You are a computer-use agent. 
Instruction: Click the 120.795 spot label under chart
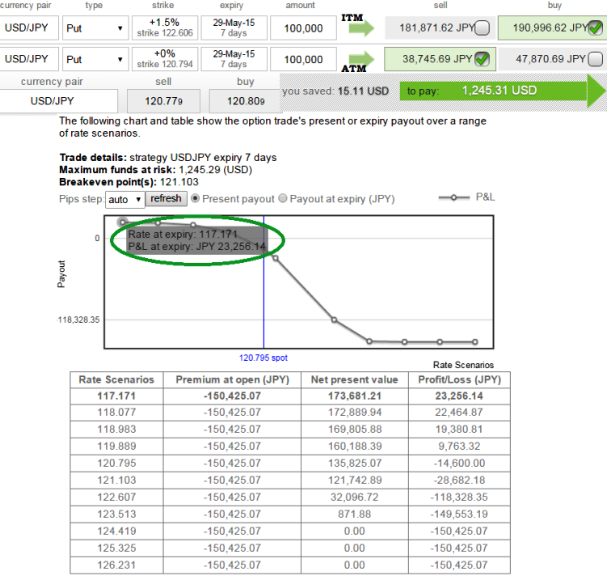click(263, 358)
